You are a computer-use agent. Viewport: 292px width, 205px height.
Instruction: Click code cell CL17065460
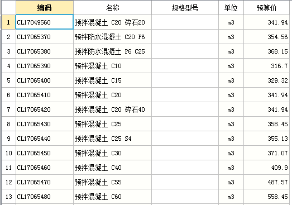click(45, 168)
